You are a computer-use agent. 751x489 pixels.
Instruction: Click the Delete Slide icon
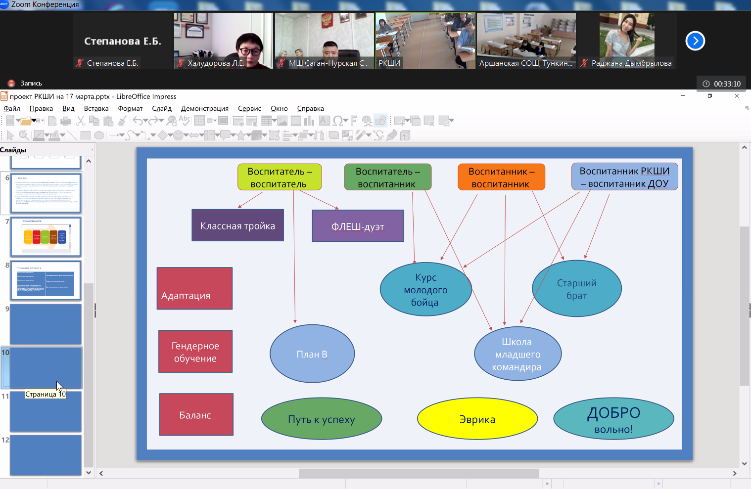429,121
